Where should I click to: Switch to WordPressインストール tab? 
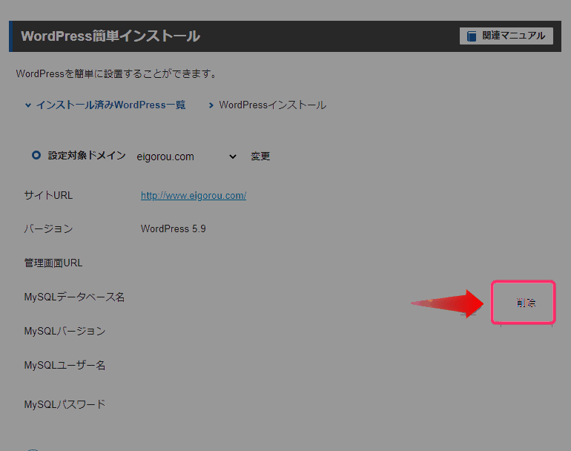coord(267,105)
